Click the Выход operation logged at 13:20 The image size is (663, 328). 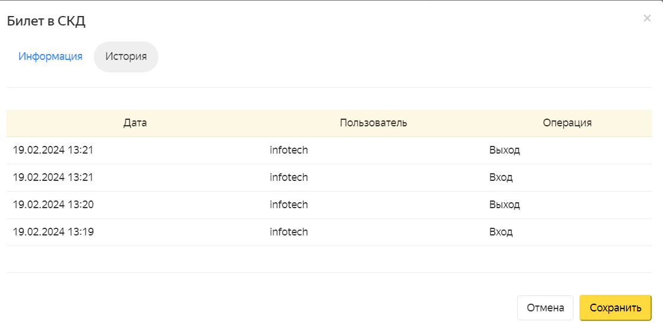(x=505, y=205)
